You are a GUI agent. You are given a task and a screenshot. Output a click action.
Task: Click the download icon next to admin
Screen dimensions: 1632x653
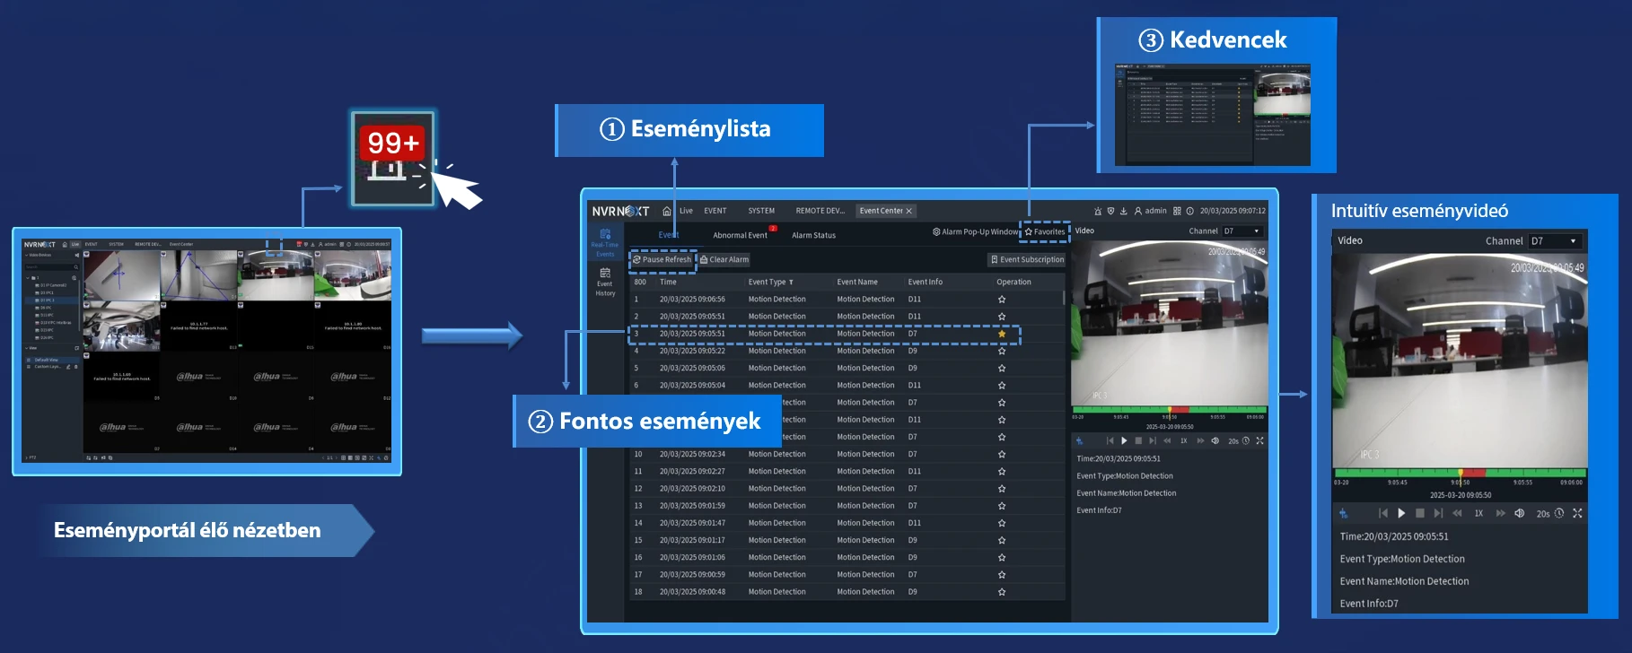tap(1123, 212)
